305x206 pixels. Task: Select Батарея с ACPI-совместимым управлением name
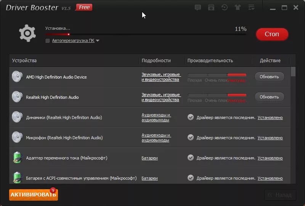click(81, 178)
